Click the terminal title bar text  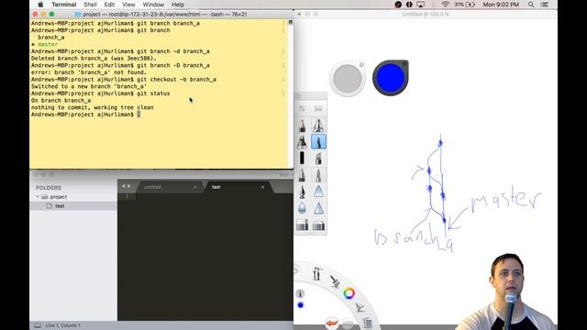(x=165, y=15)
